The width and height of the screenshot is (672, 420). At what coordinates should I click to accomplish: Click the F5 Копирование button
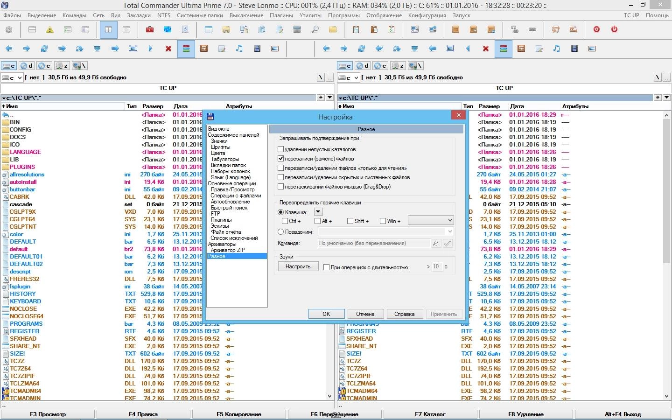click(238, 414)
